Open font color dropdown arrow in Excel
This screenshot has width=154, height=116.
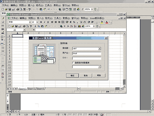point(109,22)
